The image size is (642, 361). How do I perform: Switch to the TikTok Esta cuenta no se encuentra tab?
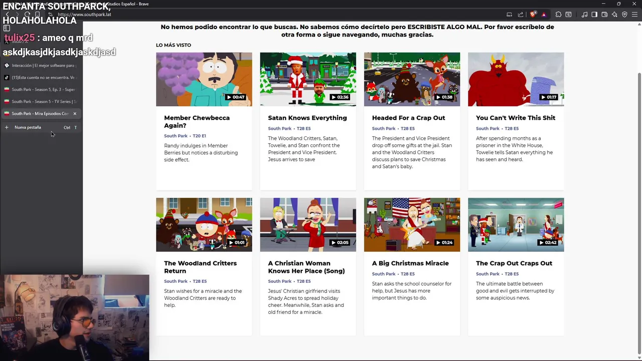(x=40, y=77)
